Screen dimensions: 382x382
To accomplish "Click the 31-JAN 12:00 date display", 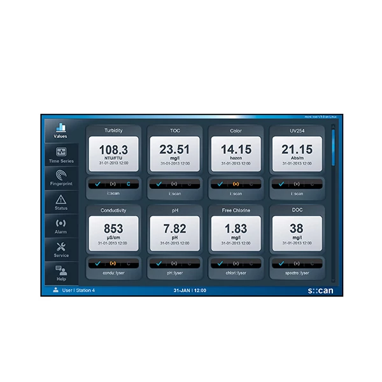I will (190, 290).
